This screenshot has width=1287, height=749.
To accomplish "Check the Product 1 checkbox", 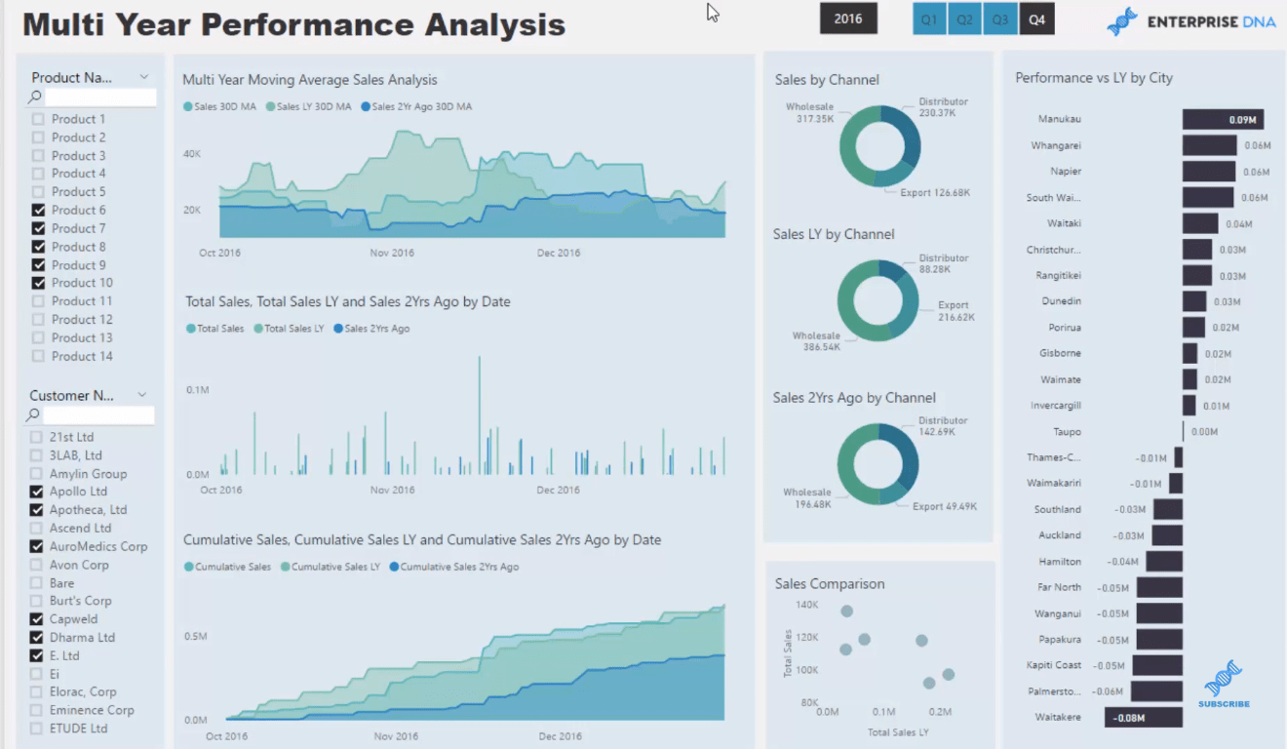I will point(38,119).
